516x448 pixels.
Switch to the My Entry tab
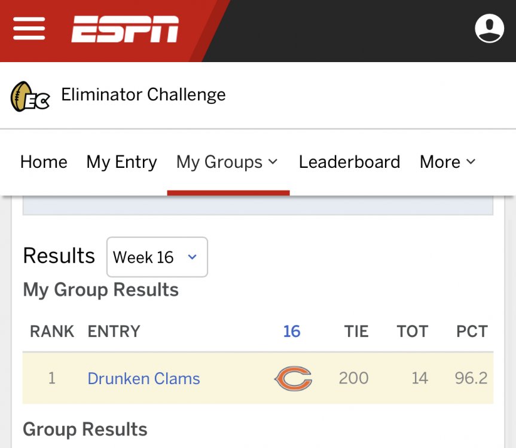tap(121, 162)
